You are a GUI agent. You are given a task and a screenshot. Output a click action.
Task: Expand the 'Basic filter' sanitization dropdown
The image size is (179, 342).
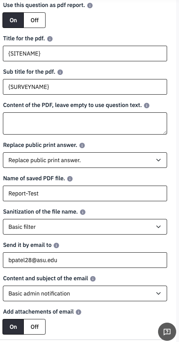point(85,227)
